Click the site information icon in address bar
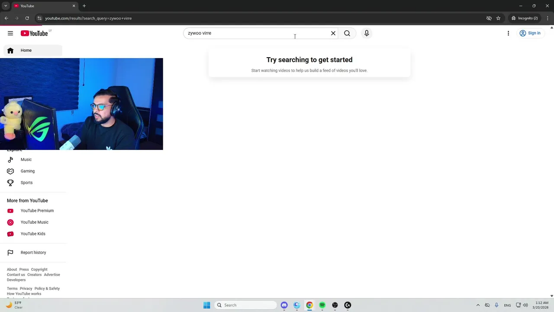Screen dimensions: 554x312 [39, 18]
